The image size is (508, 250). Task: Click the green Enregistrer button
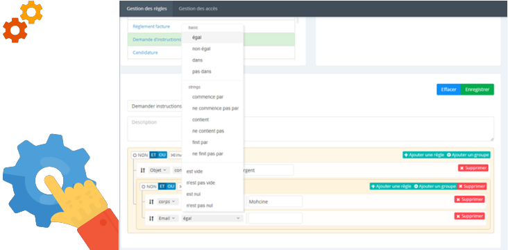[477, 90]
